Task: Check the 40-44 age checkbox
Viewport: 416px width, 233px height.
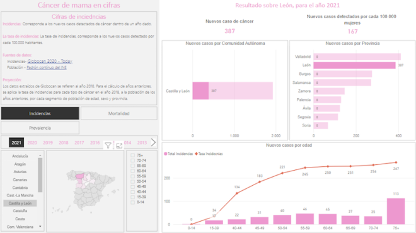Action: click(132, 191)
